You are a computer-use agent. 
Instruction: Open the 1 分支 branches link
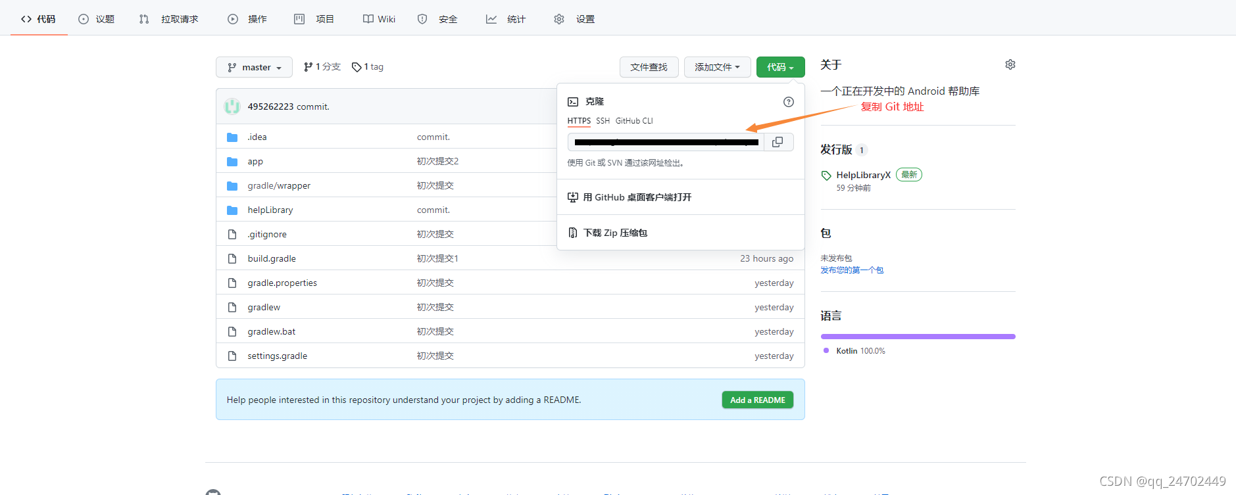click(x=322, y=67)
